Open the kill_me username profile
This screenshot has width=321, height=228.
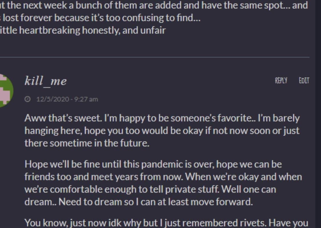click(46, 81)
